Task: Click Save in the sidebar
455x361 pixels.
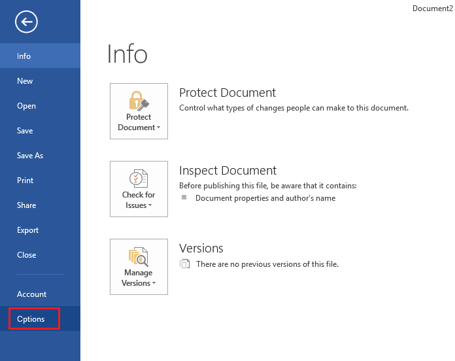Action: tap(40, 131)
